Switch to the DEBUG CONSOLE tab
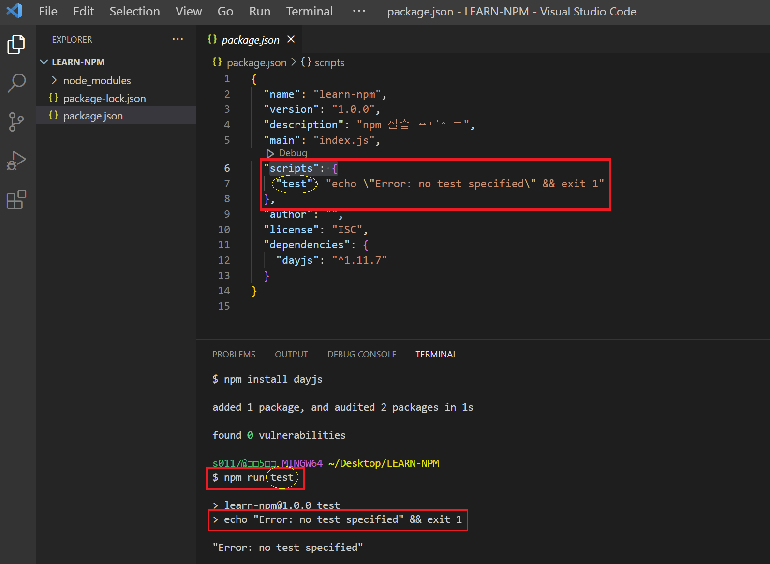Viewport: 770px width, 564px height. tap(362, 354)
